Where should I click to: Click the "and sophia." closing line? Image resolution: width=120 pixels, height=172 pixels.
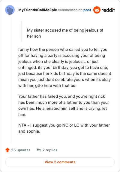[x=29, y=131]
